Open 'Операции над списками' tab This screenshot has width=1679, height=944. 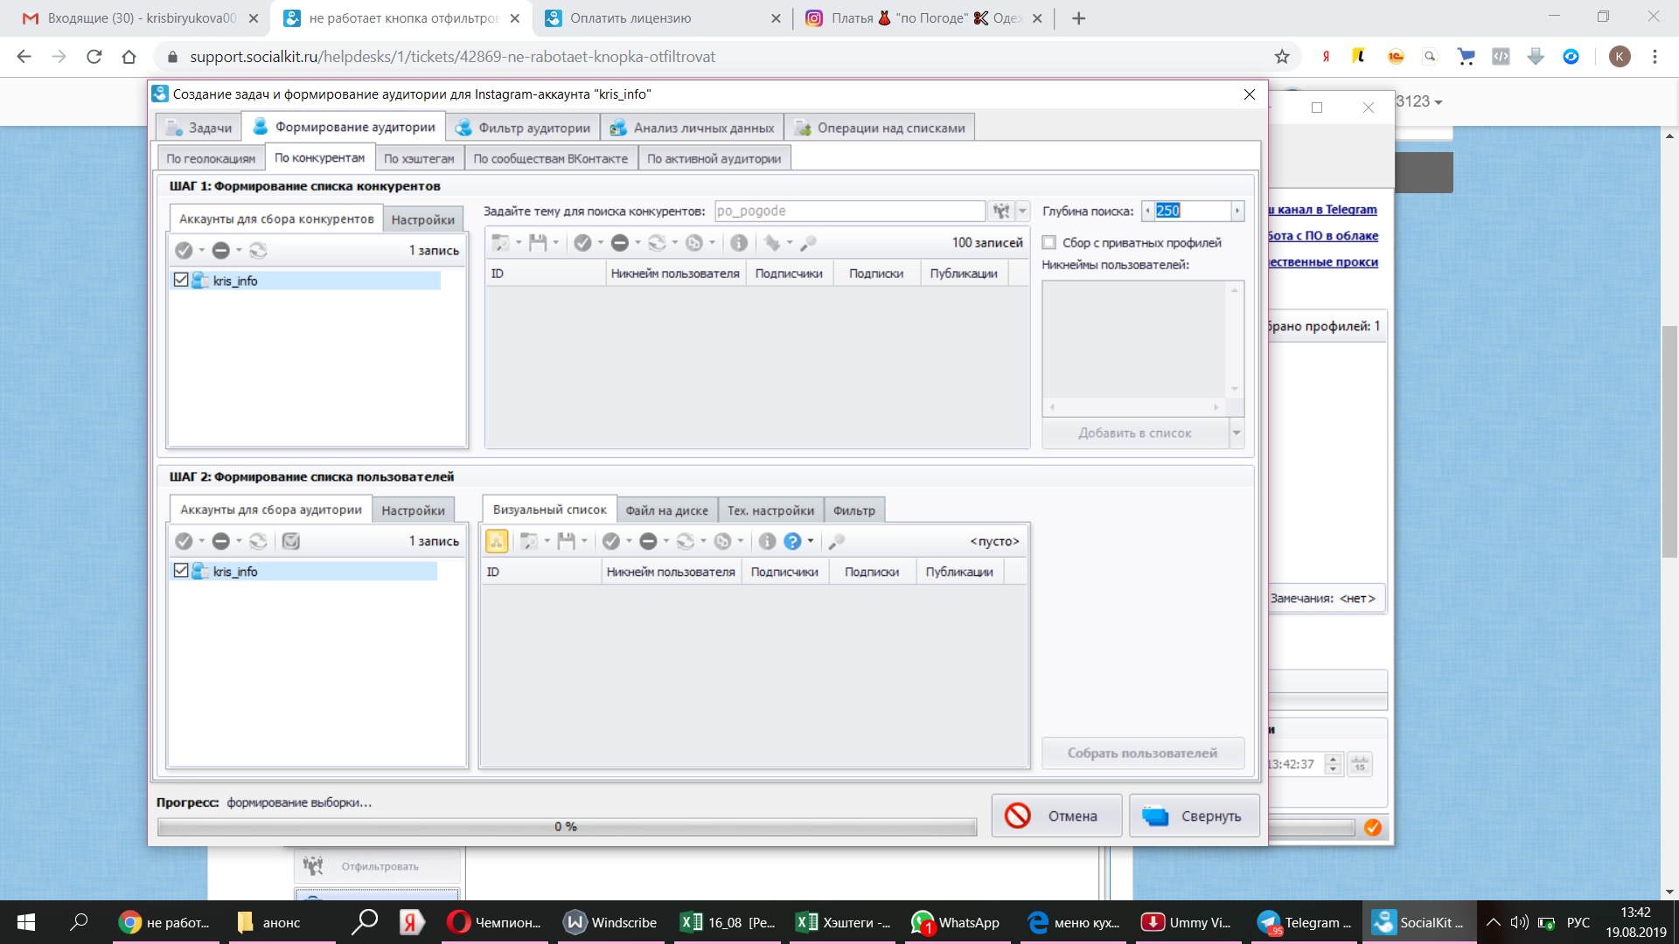[x=880, y=128]
